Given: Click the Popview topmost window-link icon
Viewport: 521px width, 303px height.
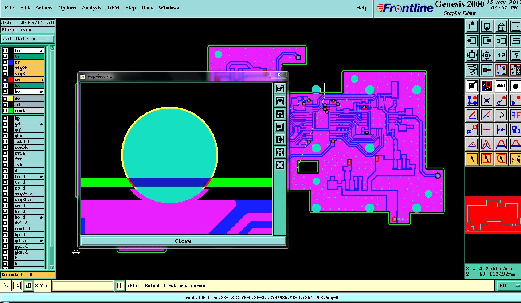Looking at the screenshot, I should pyautogui.click(x=280, y=88).
